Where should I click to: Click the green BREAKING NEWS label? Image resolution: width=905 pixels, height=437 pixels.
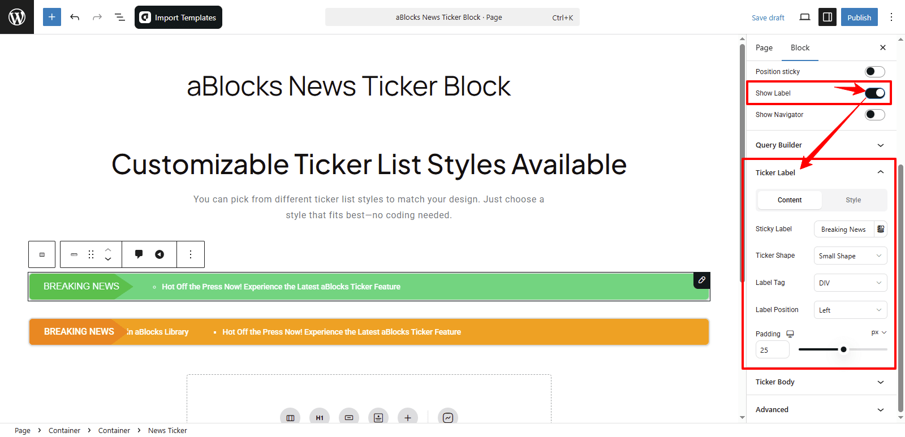pyautogui.click(x=81, y=287)
